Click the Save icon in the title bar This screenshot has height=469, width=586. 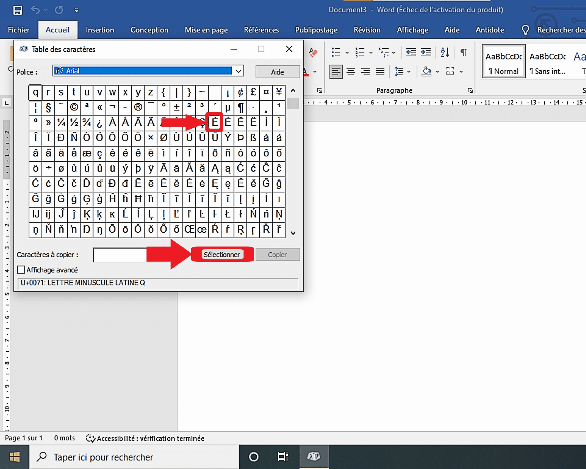tap(18, 10)
